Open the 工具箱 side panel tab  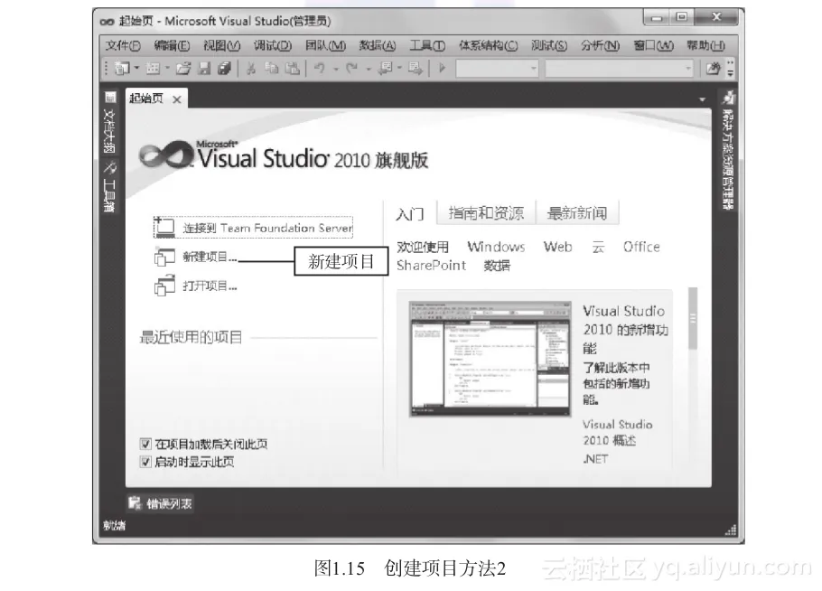coord(109,187)
